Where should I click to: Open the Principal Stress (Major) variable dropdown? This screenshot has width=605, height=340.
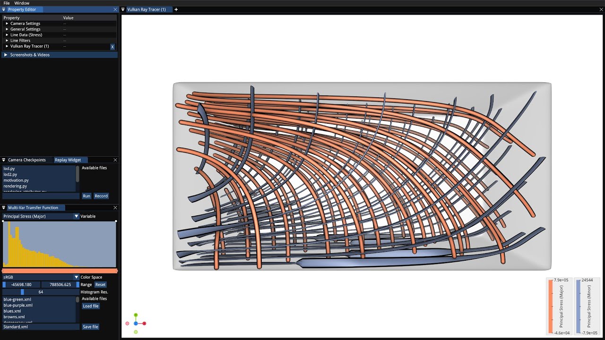coord(41,216)
